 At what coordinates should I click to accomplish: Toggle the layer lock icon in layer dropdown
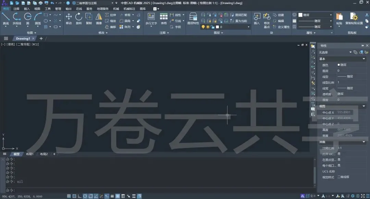click(212, 27)
